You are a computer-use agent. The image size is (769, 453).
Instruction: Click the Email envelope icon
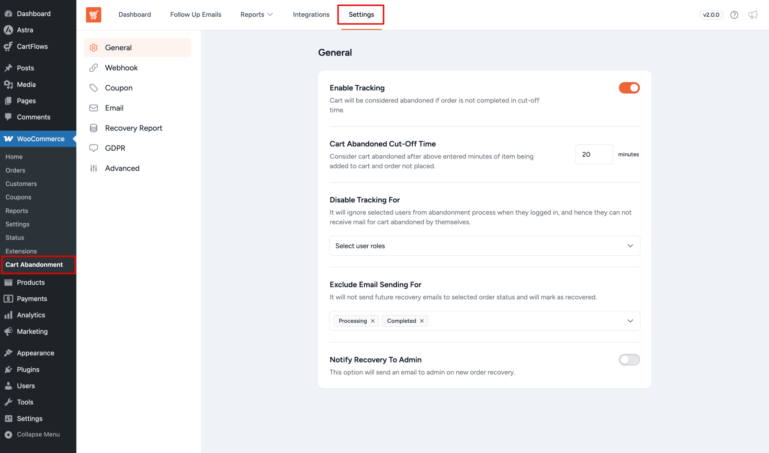click(94, 108)
